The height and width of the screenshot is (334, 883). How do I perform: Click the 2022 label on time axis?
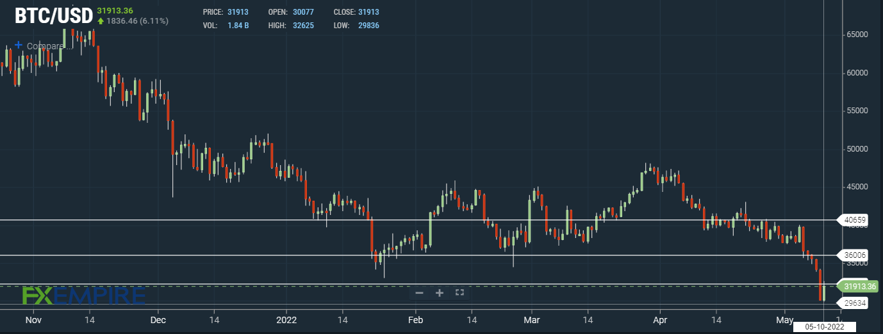[286, 319]
